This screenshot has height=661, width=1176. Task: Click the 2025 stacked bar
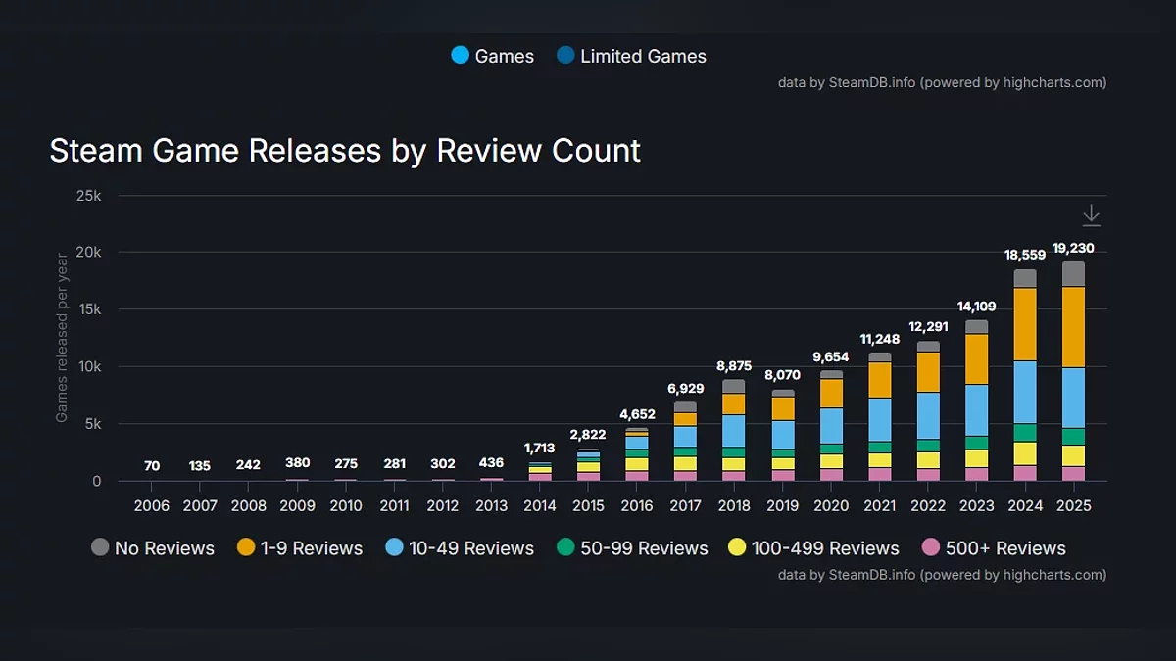(1073, 371)
